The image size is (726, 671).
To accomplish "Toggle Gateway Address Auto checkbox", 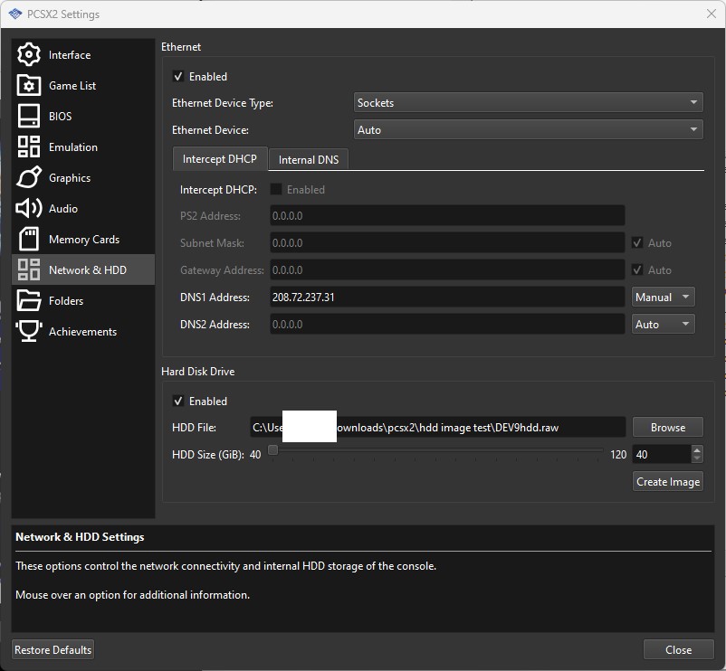I will point(637,269).
